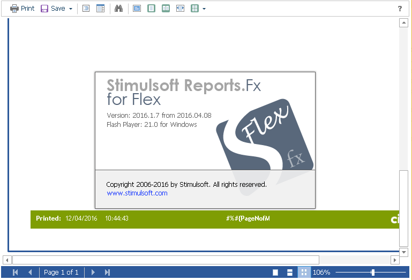Open www.stimulsoft.com link
Viewport: 412px width, 280px height.
click(137, 193)
